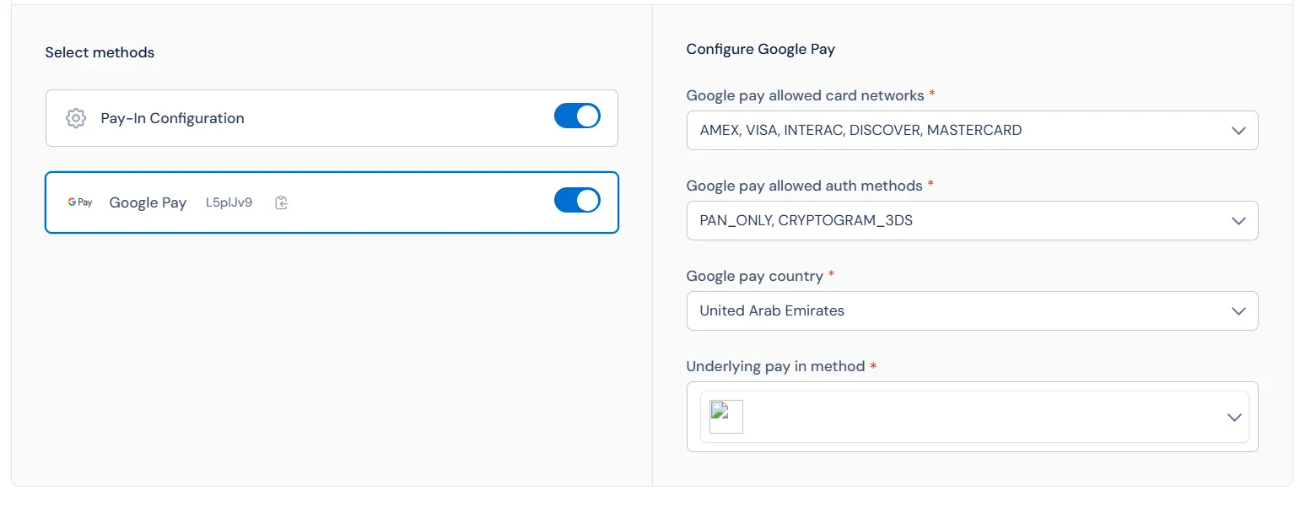Click the broken image placeholder in underlying method
Viewport: 1300px width, 507px height.
pos(726,417)
